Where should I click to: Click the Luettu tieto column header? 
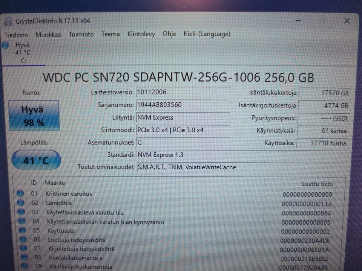[317, 184]
